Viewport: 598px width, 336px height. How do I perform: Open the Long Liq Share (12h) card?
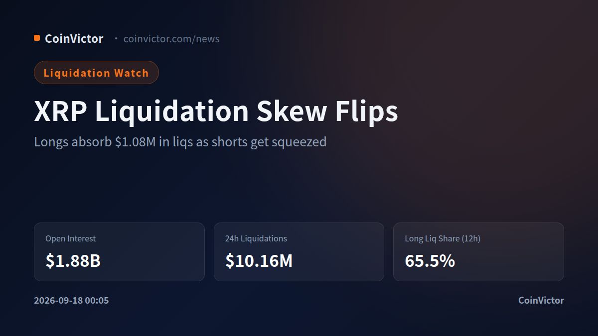pos(478,252)
